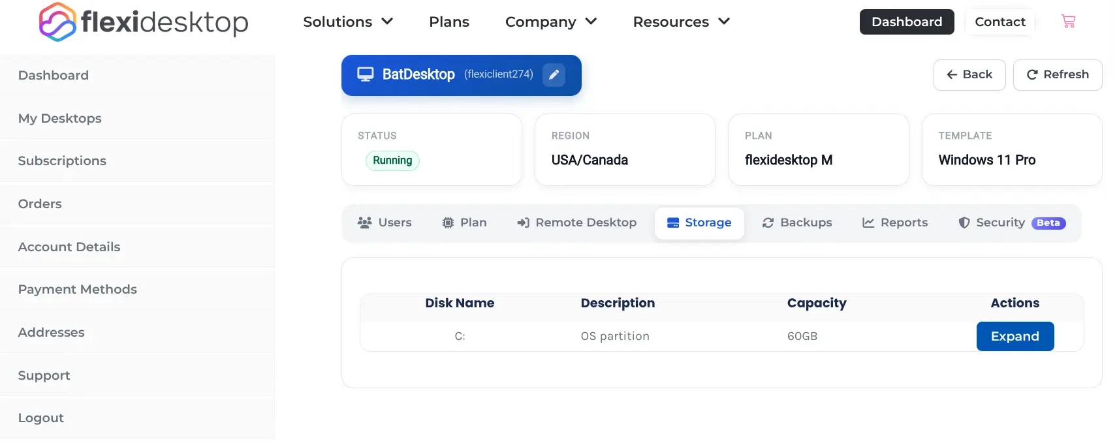This screenshot has height=445, width=1117.
Task: Go back with the Back button
Action: (x=969, y=75)
